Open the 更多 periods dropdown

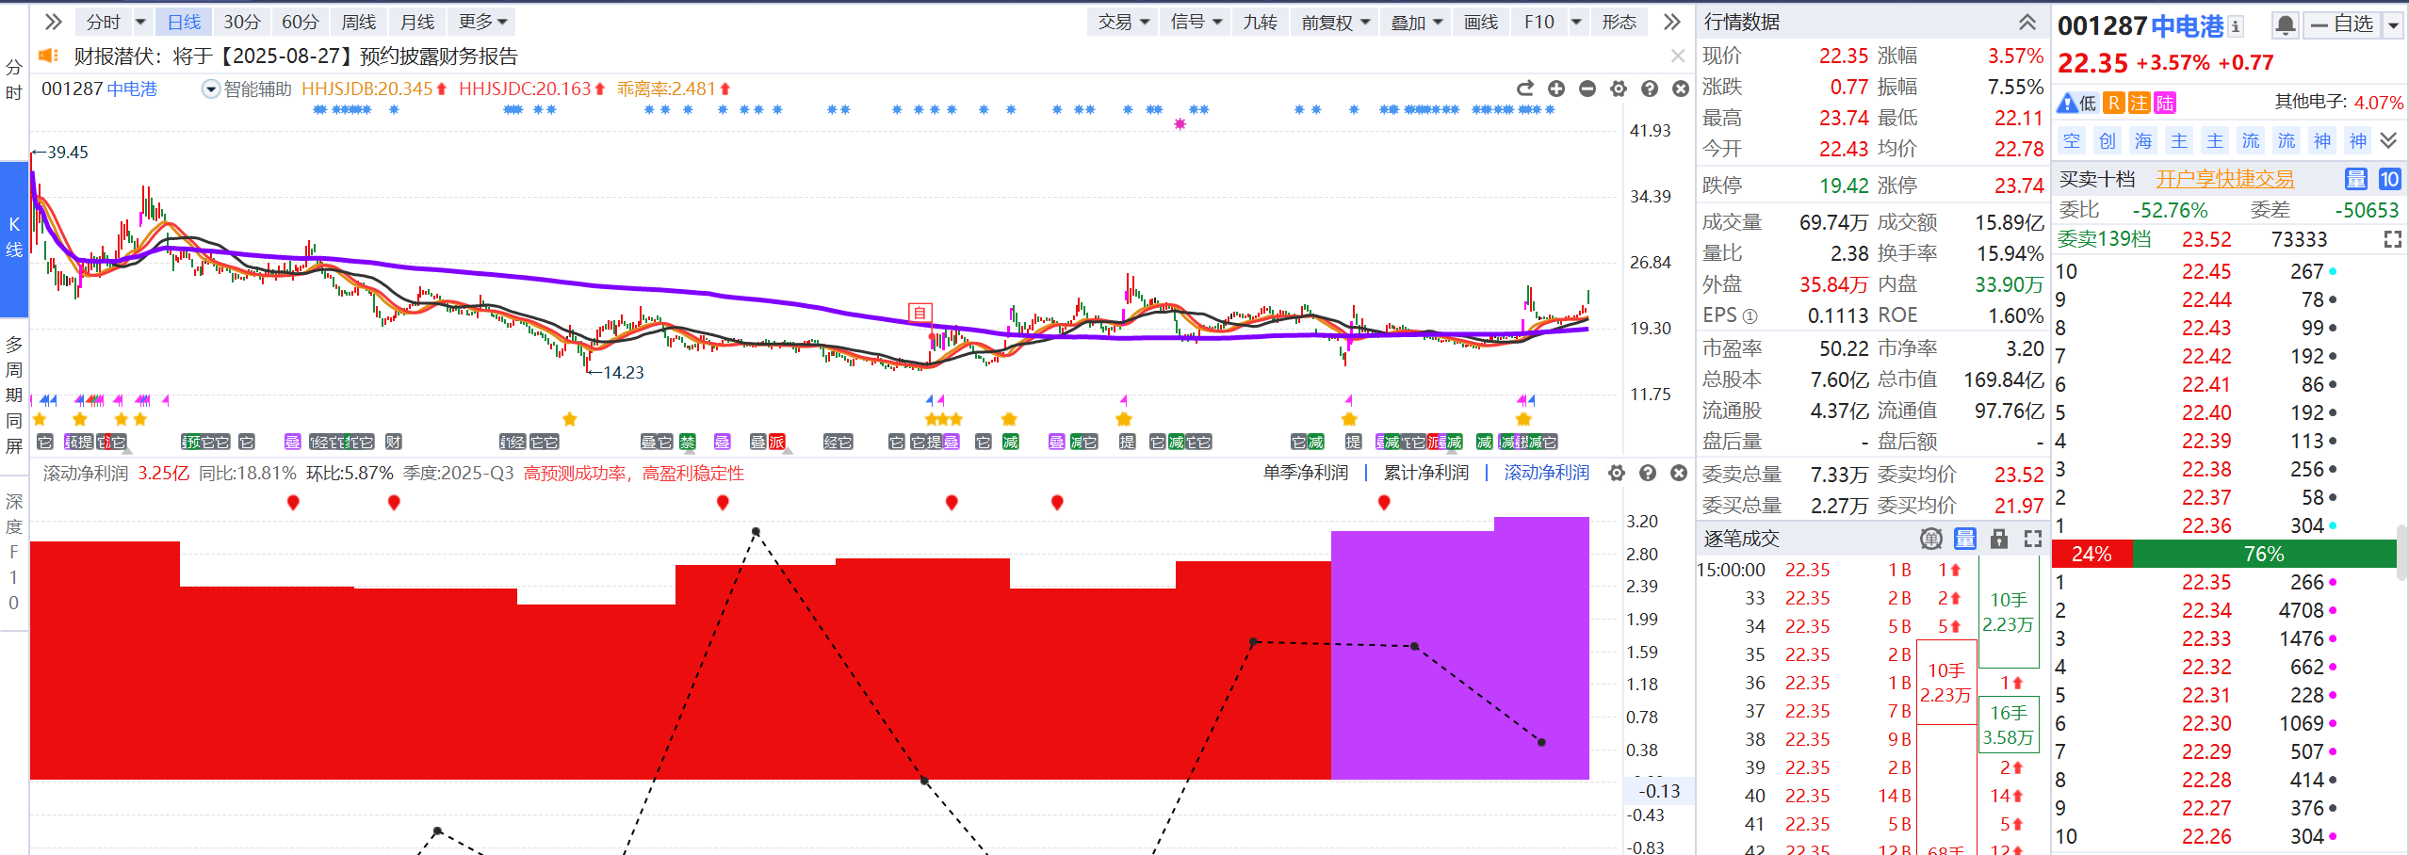pyautogui.click(x=482, y=22)
